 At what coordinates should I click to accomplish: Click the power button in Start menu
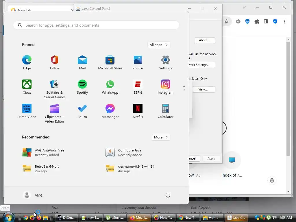tap(168, 195)
